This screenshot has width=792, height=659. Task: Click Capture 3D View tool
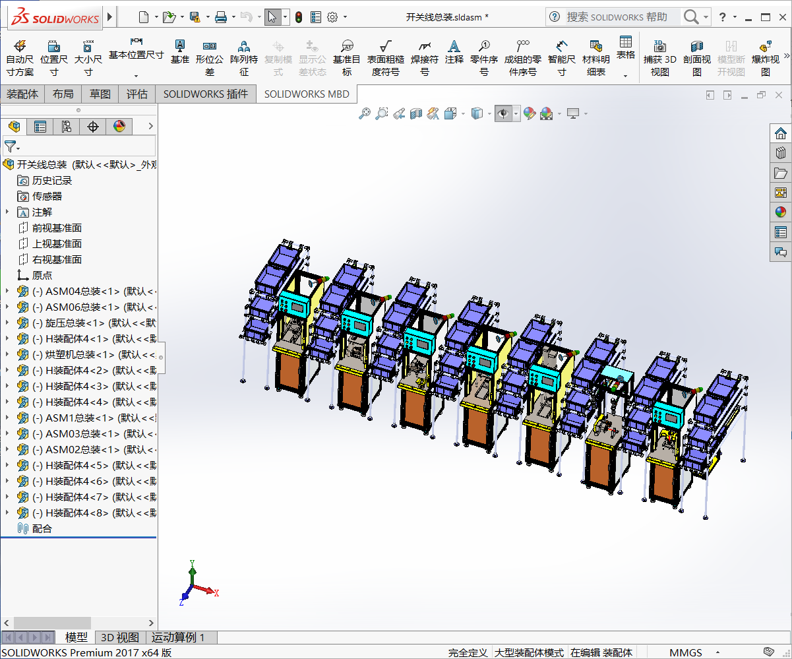[x=660, y=57]
